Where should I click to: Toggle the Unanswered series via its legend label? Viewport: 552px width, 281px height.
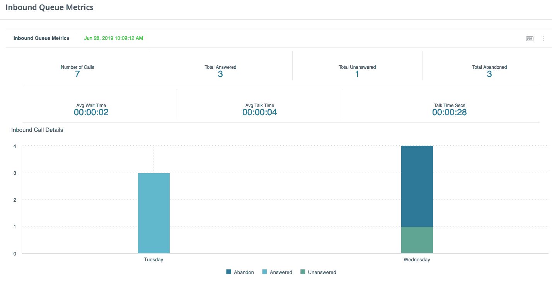pos(322,272)
